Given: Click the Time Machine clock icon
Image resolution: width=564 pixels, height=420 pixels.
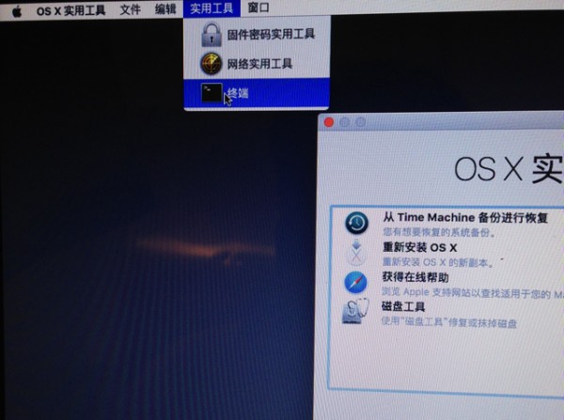Looking at the screenshot, I should (x=356, y=224).
